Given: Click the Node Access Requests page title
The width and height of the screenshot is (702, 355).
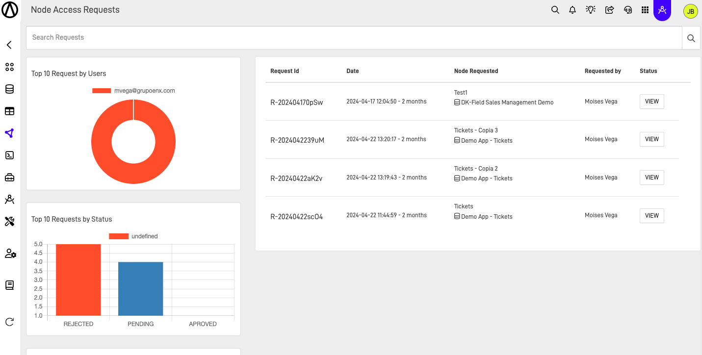Looking at the screenshot, I should pos(75,10).
